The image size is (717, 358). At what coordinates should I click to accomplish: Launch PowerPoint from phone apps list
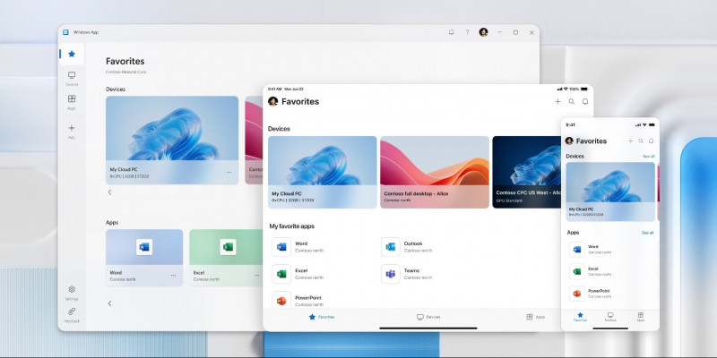coord(590,294)
